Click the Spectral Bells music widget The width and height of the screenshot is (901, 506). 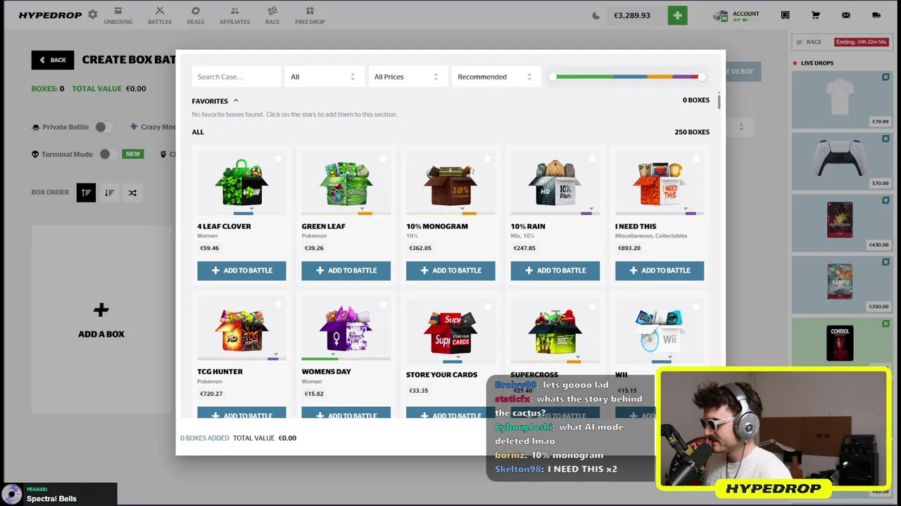[59, 494]
